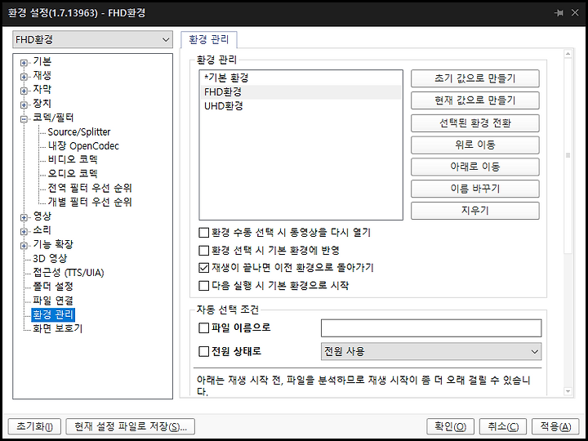Click the scrollbar down arrow
The width and height of the screenshot is (588, 441).
coord(568,391)
